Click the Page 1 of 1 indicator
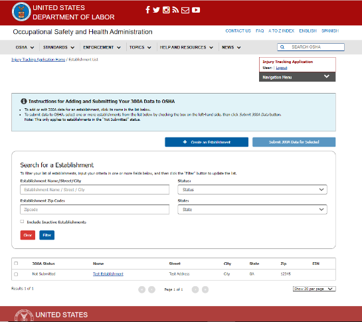Viewport: 362px width, 322px height. (173, 289)
